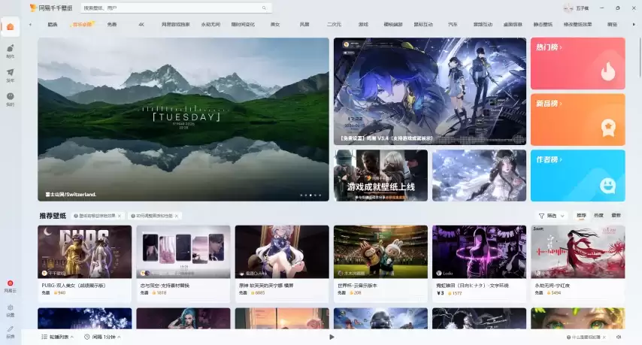Play the wallpaper carousel

[x=332, y=337]
